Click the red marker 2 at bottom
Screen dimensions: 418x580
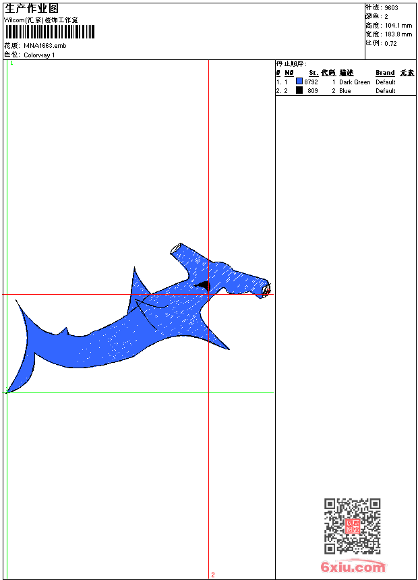212,575
